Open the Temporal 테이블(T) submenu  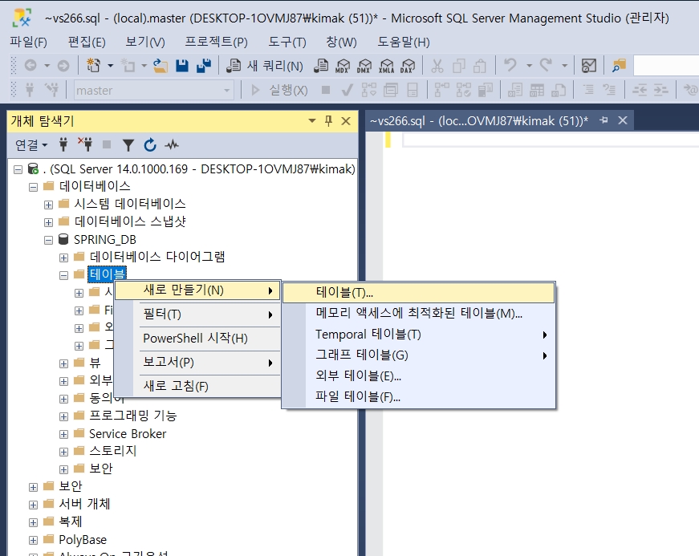(x=419, y=334)
